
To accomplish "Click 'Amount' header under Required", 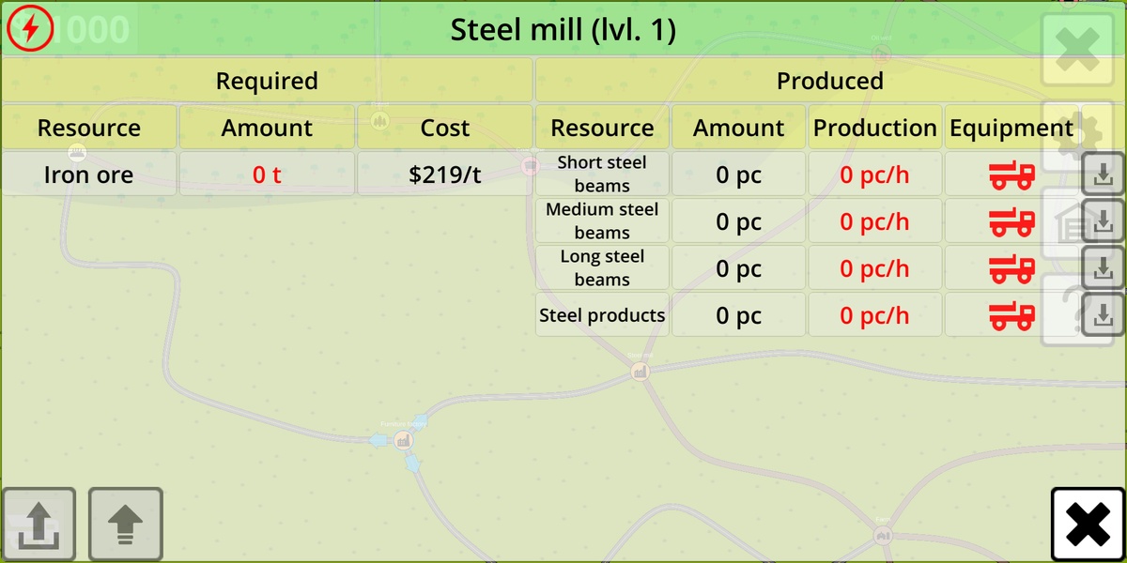I will (x=267, y=128).
